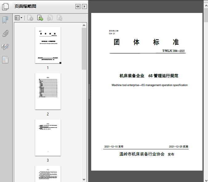Open the Signatures panel
The width and height of the screenshot is (208, 182).
(x=5, y=47)
